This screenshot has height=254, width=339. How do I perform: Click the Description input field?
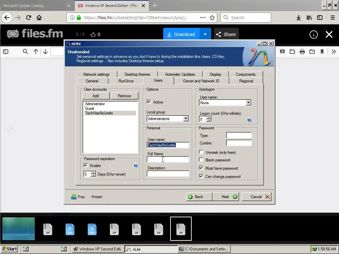(x=168, y=174)
